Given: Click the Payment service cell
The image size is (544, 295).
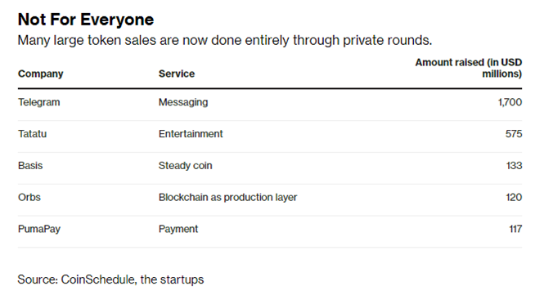Looking at the screenshot, I should coord(178,229).
